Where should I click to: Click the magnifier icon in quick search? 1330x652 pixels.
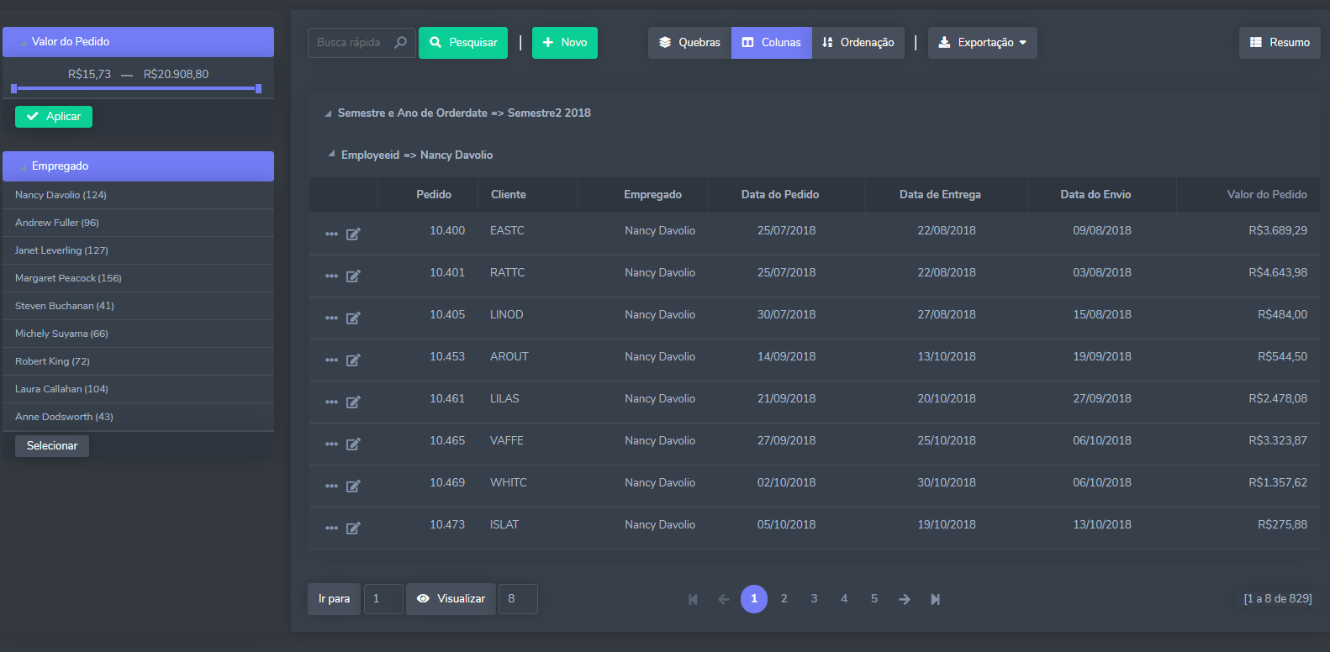pos(400,42)
